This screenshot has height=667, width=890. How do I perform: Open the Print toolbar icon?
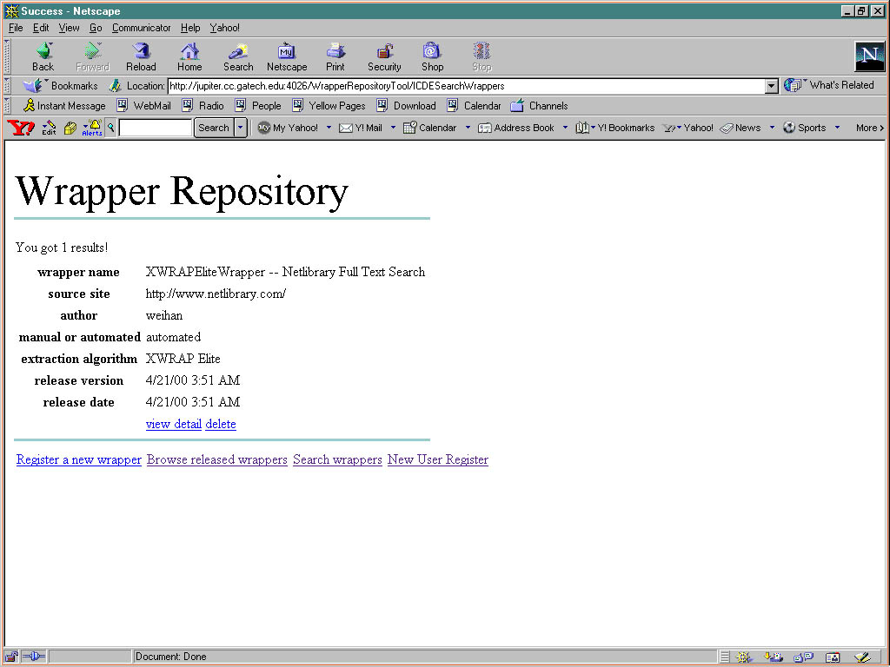(x=335, y=56)
